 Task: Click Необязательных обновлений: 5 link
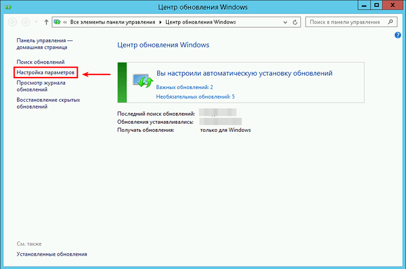(195, 97)
